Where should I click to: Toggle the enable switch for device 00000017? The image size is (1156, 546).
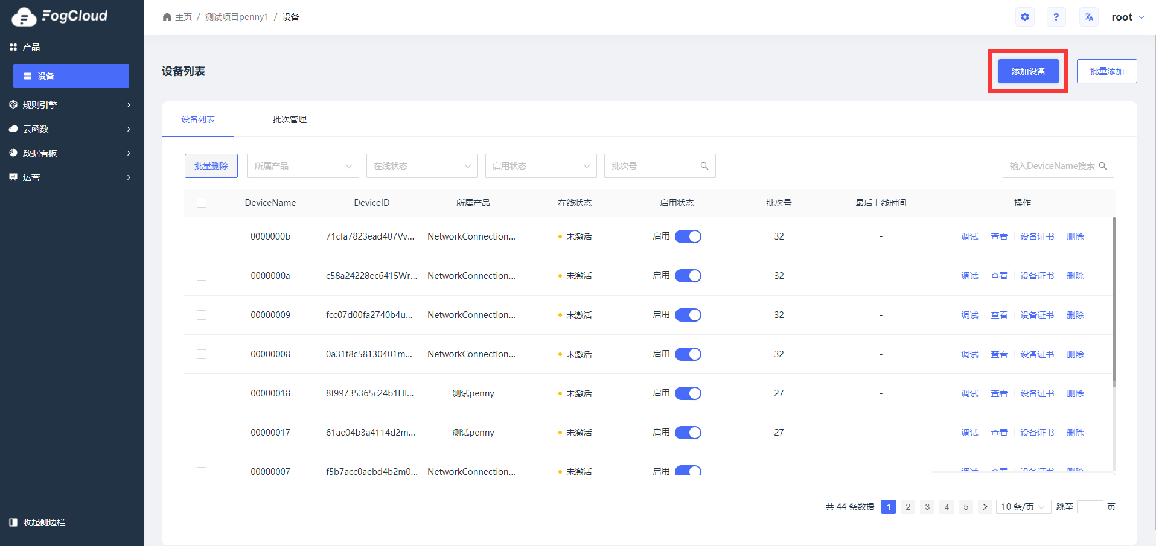click(688, 433)
